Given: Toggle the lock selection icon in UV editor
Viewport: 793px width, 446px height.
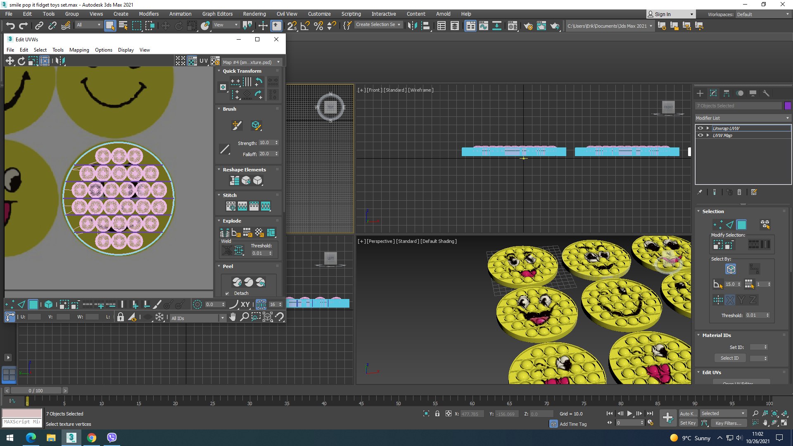Looking at the screenshot, I should pos(120,317).
